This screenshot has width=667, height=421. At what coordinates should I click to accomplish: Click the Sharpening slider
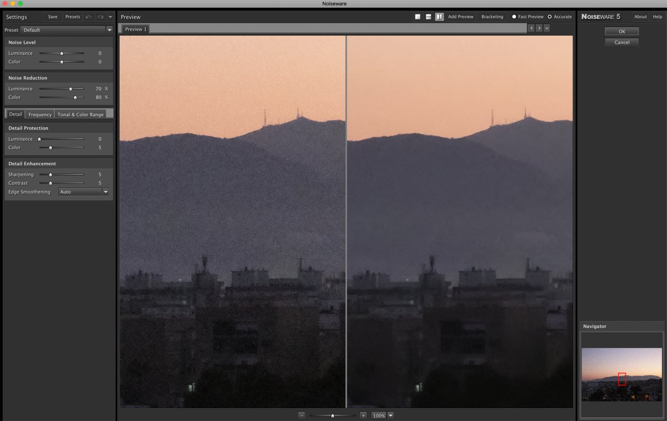[x=61, y=175]
